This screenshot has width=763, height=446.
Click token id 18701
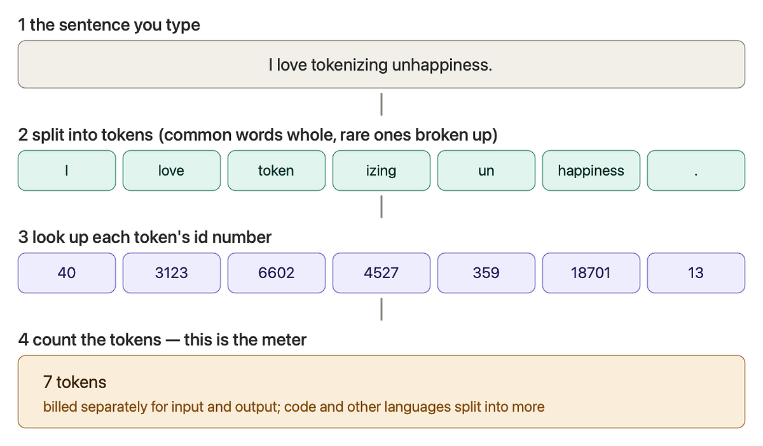click(x=591, y=273)
